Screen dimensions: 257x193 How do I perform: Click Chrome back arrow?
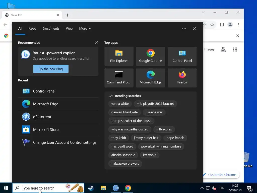click(x=5, y=25)
